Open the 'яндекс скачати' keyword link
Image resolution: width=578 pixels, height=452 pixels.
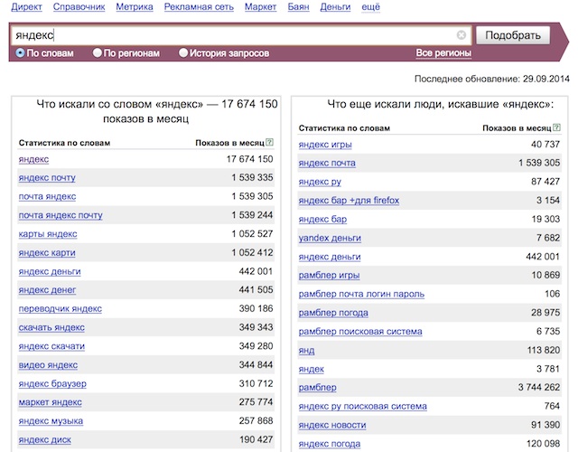tap(51, 346)
